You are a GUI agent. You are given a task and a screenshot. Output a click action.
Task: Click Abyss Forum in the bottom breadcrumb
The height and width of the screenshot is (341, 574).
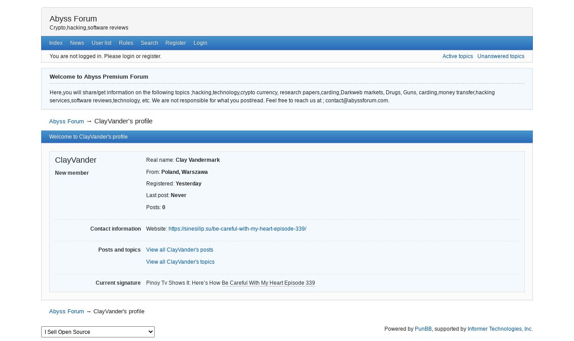[x=67, y=312]
